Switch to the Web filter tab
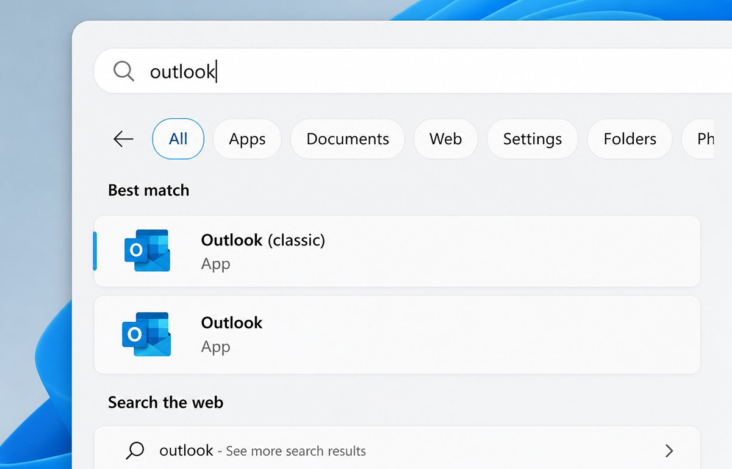Screen dimensions: 732x469 point(445,139)
